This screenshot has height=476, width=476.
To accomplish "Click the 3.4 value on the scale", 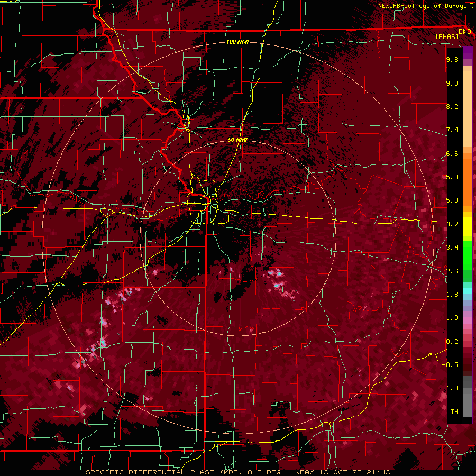I will pos(452,248).
